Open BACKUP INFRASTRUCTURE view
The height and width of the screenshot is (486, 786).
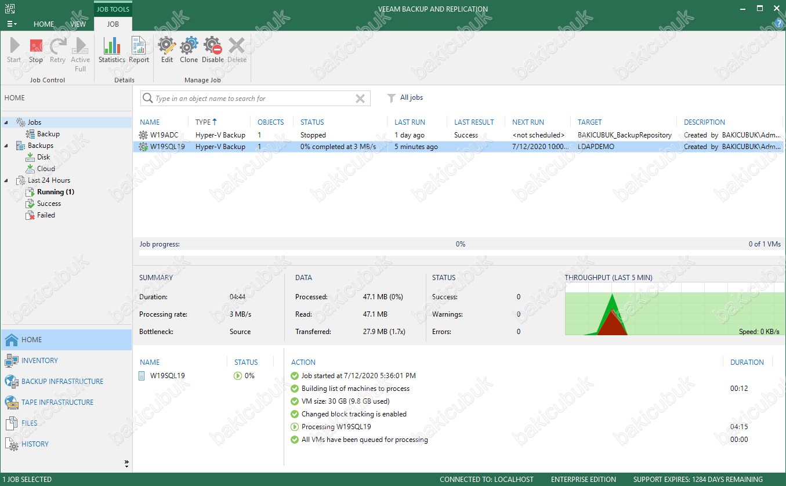tap(66, 382)
